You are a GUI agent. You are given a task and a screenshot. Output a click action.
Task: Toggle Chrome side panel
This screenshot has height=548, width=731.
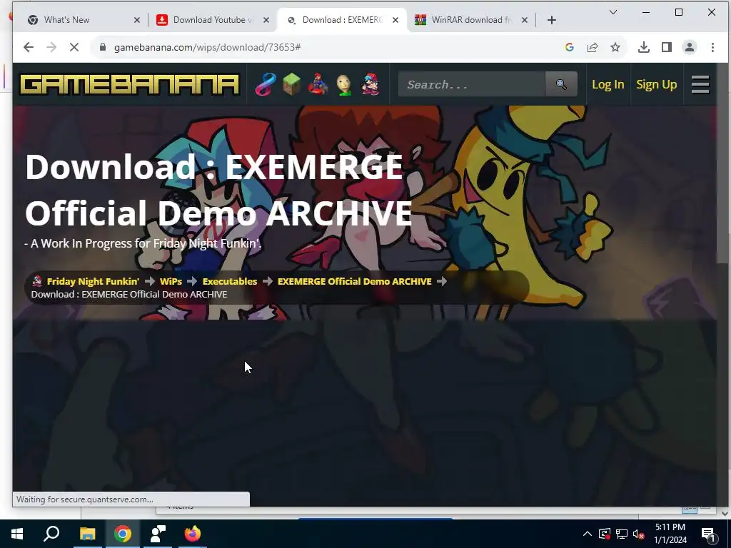pyautogui.click(x=667, y=47)
